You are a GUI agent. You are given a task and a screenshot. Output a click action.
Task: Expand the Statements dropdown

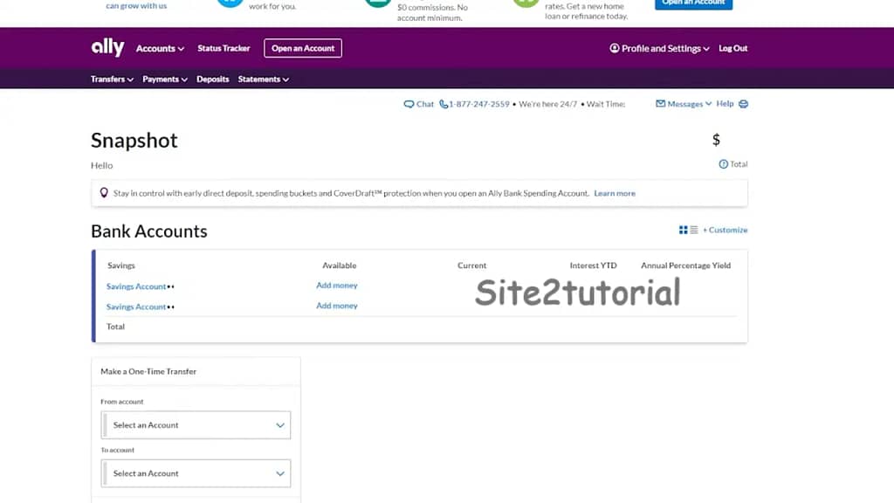click(x=264, y=79)
